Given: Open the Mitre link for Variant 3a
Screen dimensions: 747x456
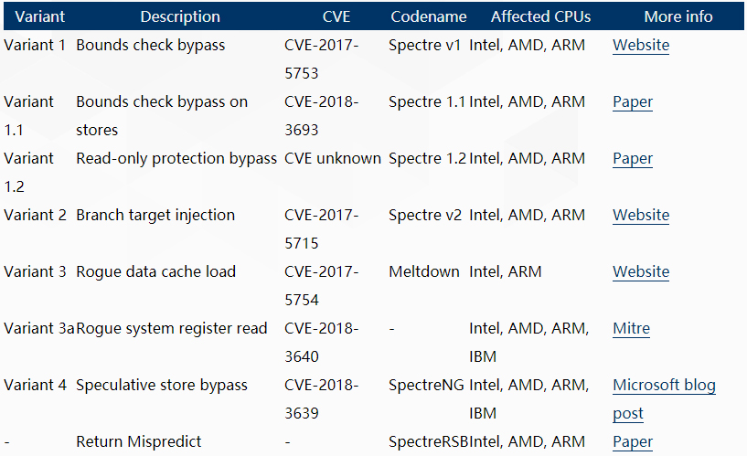Looking at the screenshot, I should pyautogui.click(x=631, y=328).
